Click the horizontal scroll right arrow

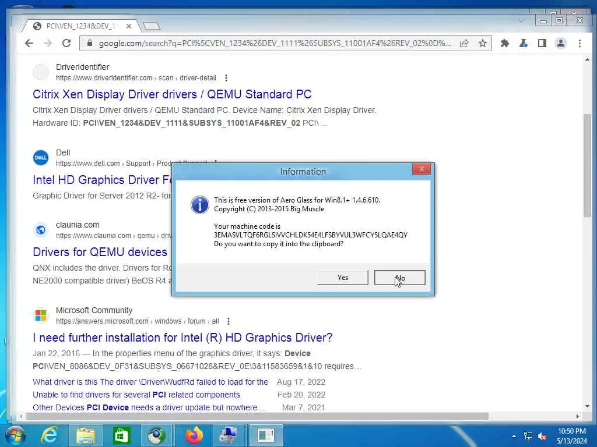578,417
